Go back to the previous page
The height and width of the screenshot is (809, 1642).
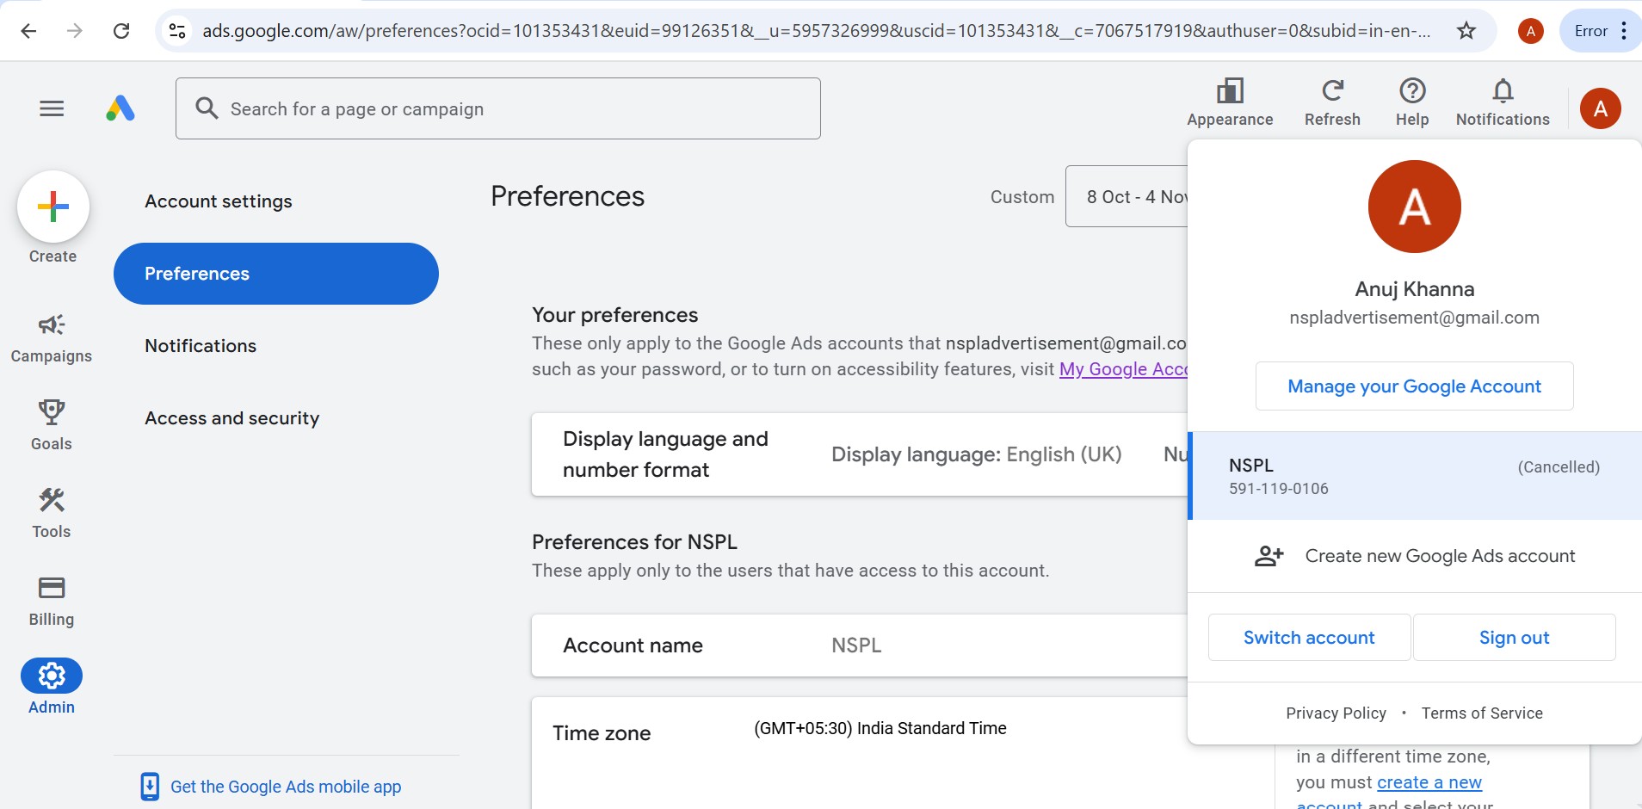[28, 31]
